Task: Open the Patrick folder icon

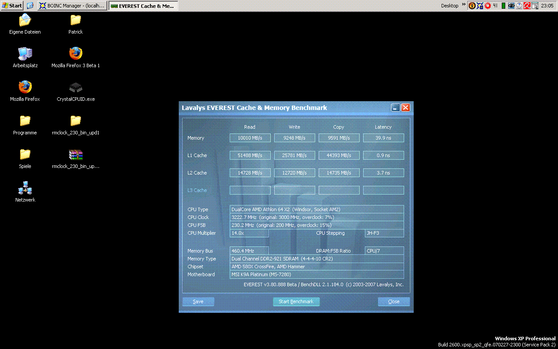Action: 75,20
